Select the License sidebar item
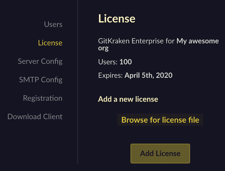 (50, 43)
